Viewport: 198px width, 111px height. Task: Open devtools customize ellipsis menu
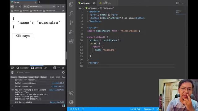[59, 68]
